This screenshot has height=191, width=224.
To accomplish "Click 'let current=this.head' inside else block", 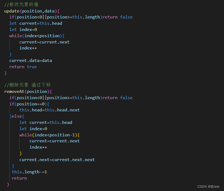I will (x=46, y=123).
